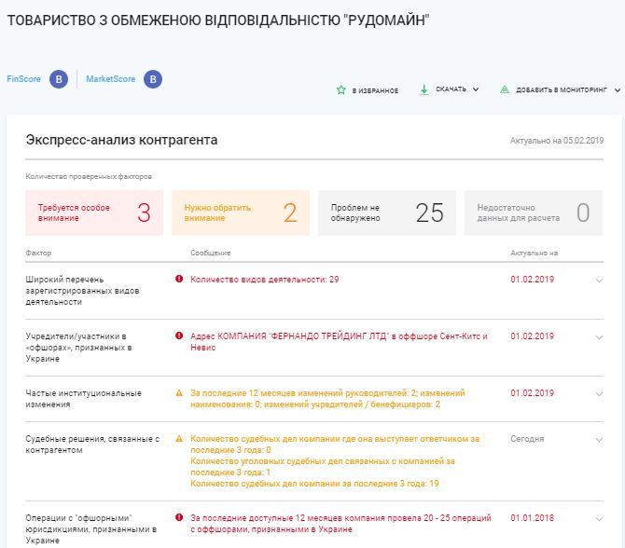
Task: Click the total court cases count 19 line
Action: pos(314,484)
